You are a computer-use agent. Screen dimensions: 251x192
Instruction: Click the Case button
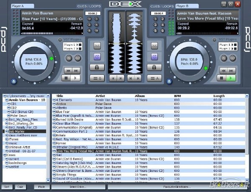coord(20,187)
